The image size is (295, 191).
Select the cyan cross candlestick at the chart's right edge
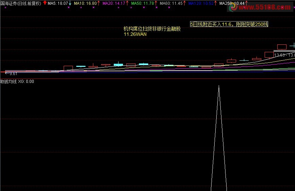[x=293, y=46]
